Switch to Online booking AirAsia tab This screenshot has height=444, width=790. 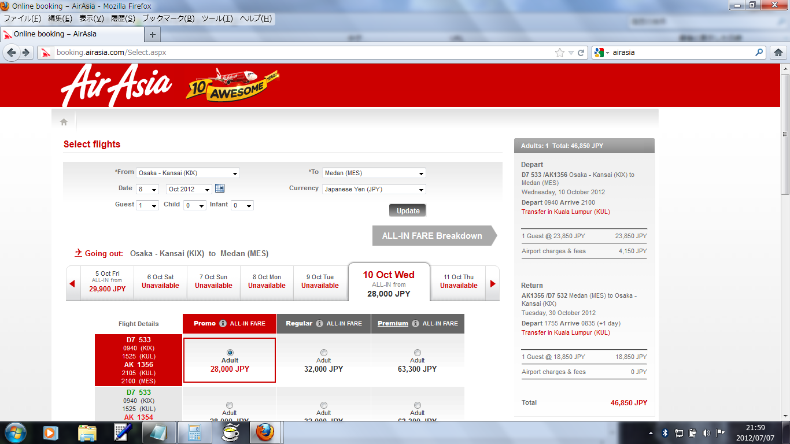coord(72,34)
